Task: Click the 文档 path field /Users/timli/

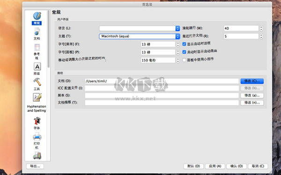Action: point(162,81)
